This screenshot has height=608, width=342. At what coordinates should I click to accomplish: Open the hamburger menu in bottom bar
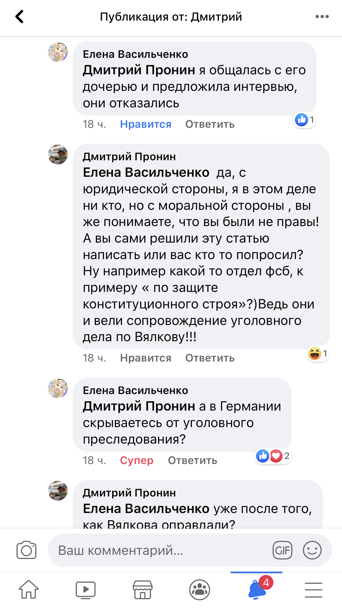coord(314,590)
